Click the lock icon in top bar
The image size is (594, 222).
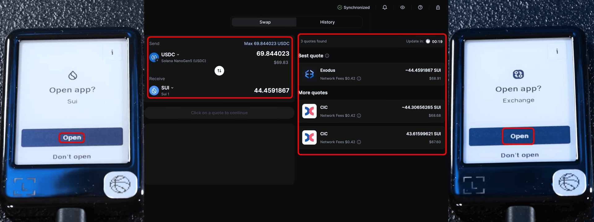coord(438,7)
